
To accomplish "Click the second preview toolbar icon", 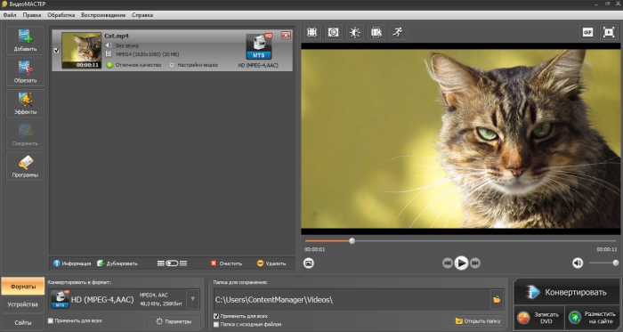I will pos(334,33).
